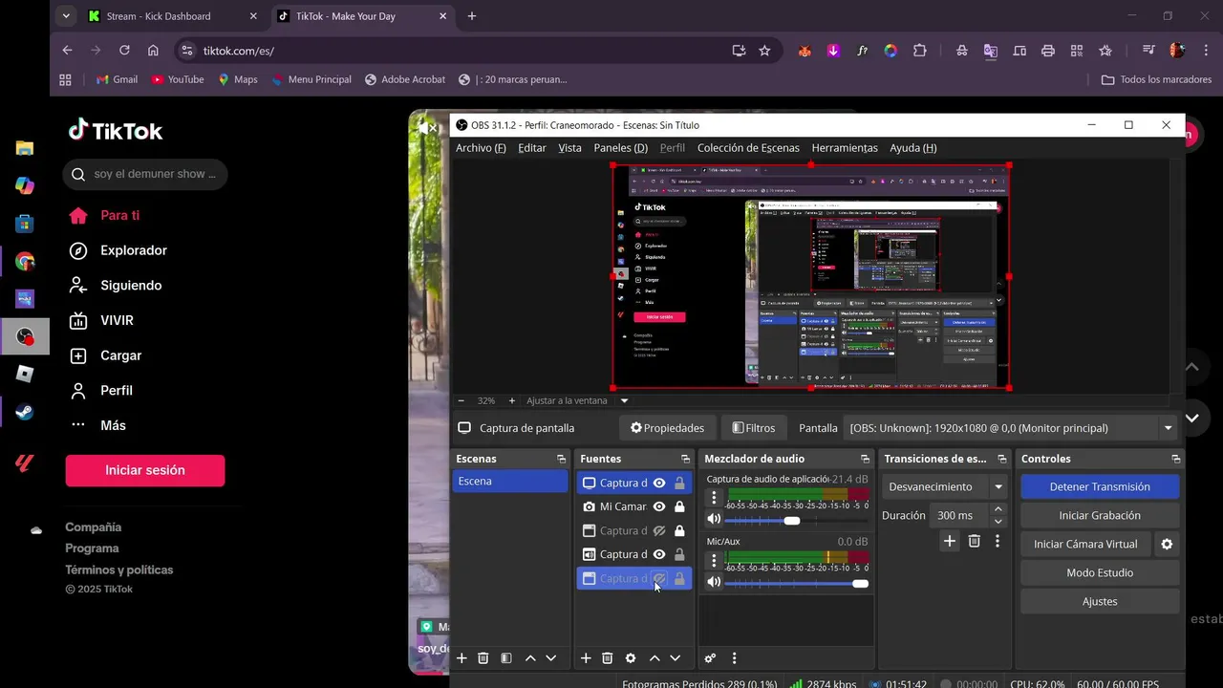Add a new scene in Escenas panel
The width and height of the screenshot is (1223, 688).
tap(461, 658)
